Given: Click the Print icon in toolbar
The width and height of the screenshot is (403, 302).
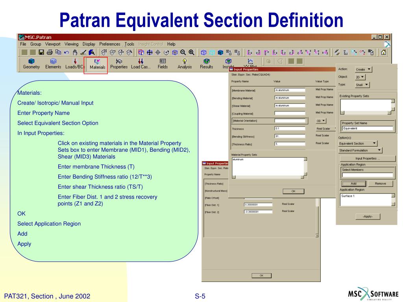Looking at the screenshot, I should (50, 52).
